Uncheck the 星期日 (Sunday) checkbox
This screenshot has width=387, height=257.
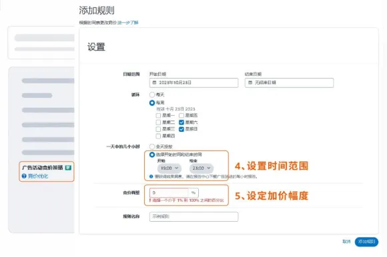click(x=181, y=129)
